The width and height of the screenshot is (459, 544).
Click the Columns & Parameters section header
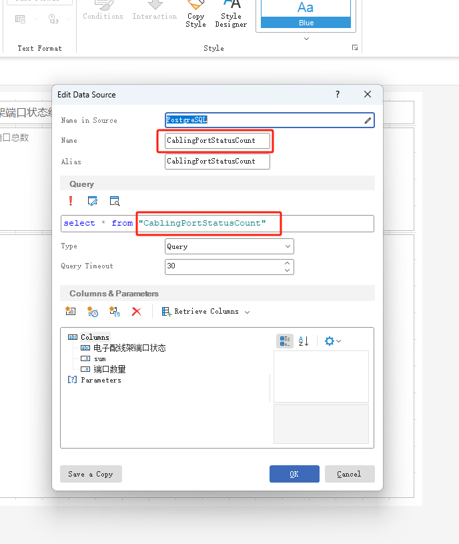217,294
